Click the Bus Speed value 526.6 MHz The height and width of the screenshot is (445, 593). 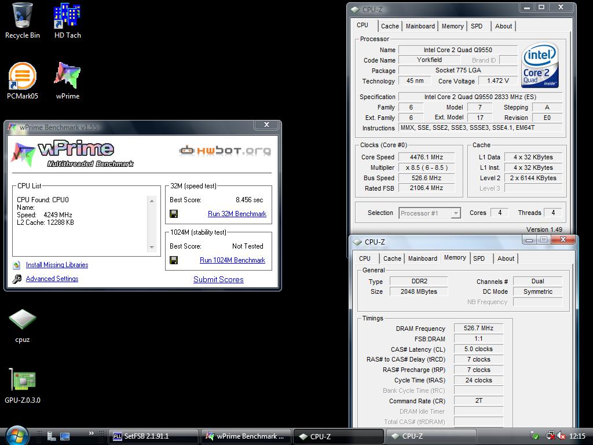426,178
